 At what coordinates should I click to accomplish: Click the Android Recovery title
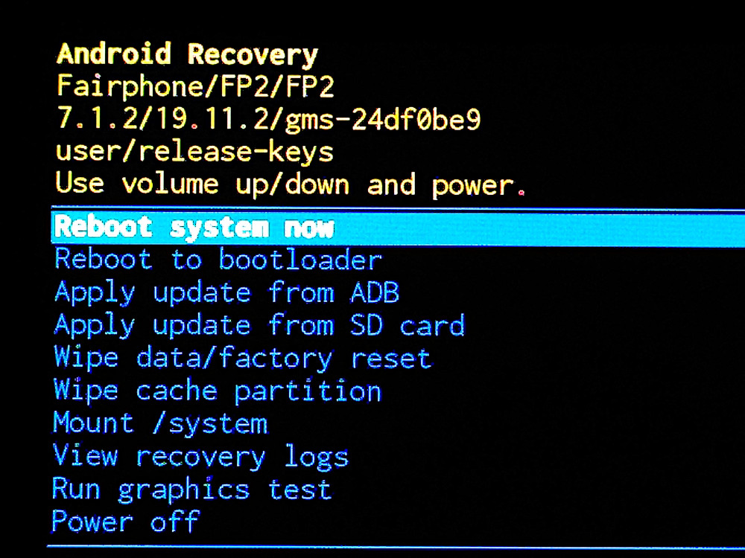(x=187, y=54)
